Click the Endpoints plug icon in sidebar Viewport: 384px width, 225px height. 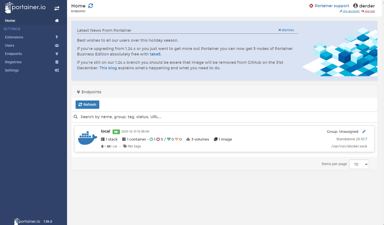(x=57, y=54)
